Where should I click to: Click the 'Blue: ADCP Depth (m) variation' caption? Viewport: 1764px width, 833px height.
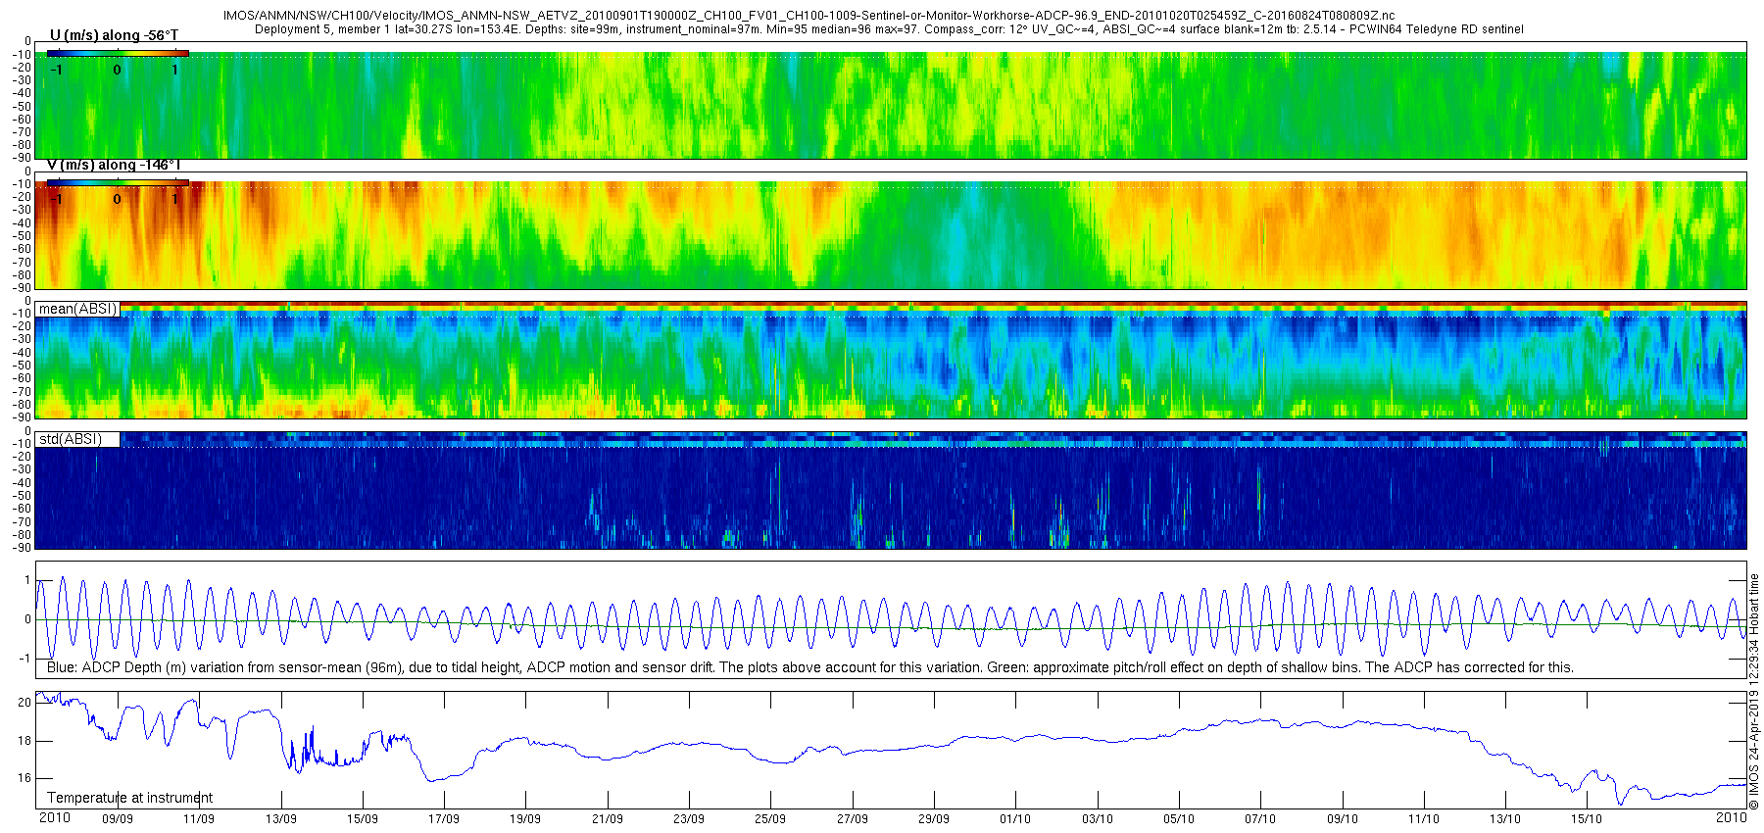click(x=809, y=667)
